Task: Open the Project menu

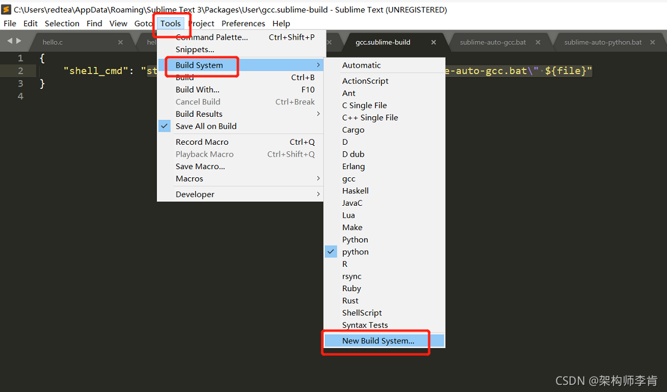Action: click(x=201, y=23)
